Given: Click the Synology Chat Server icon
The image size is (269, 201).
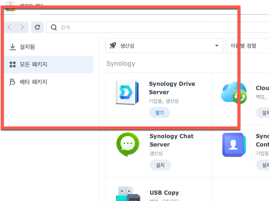Looking at the screenshot, I should [128, 144].
